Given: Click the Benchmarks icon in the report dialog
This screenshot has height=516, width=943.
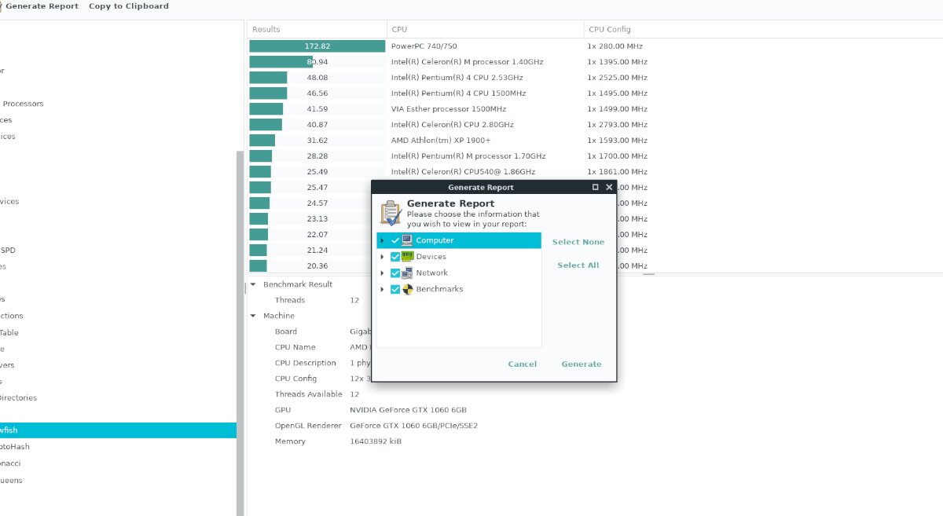Looking at the screenshot, I should tap(406, 288).
